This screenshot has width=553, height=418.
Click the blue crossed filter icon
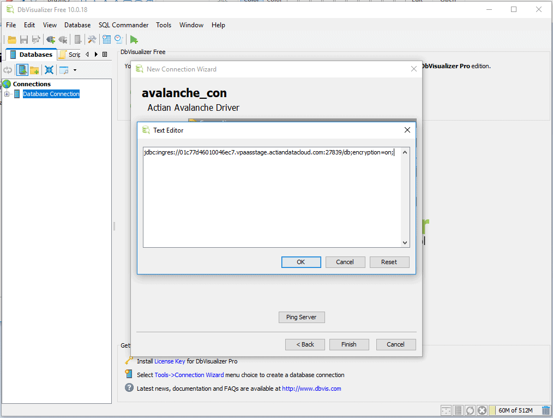pos(49,70)
